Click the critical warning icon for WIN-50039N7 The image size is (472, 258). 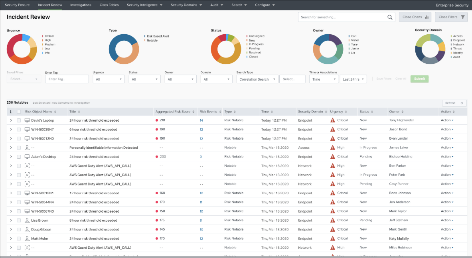point(332,129)
